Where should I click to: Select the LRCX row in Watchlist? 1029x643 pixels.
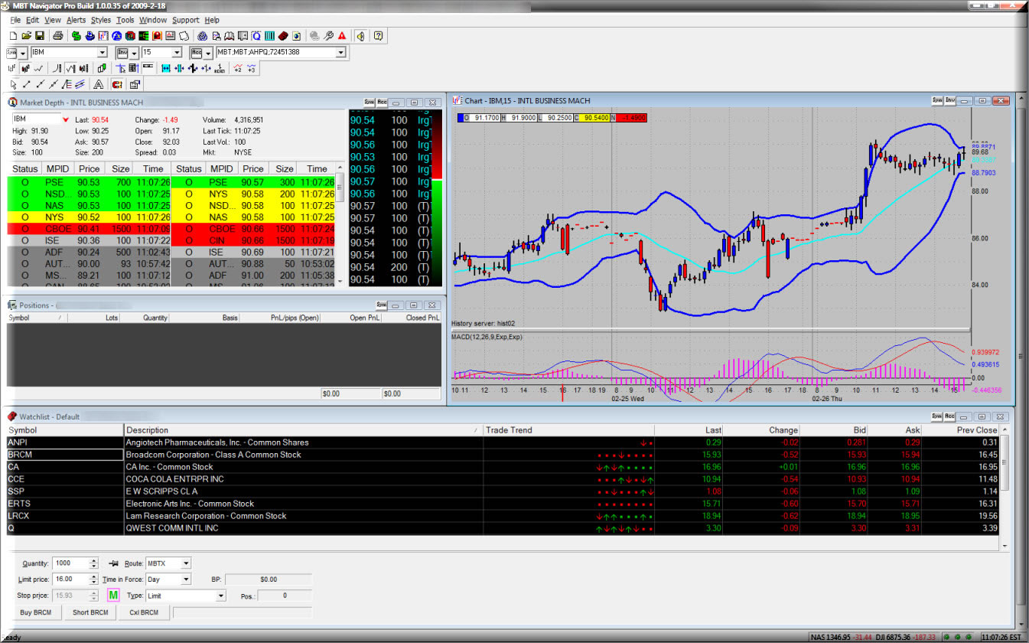[x=503, y=516]
